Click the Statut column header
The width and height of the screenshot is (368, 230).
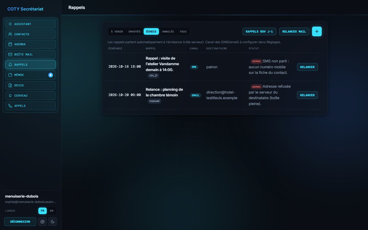254,48
